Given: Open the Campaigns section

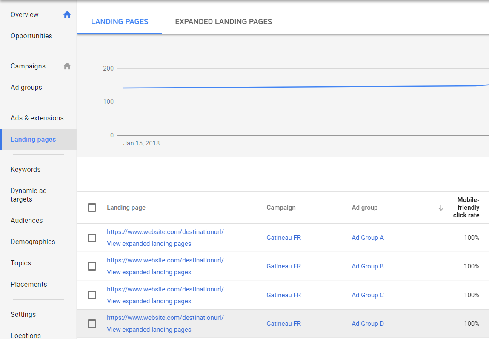Looking at the screenshot, I should tap(28, 66).
